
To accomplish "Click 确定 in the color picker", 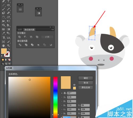I will click(86, 78).
